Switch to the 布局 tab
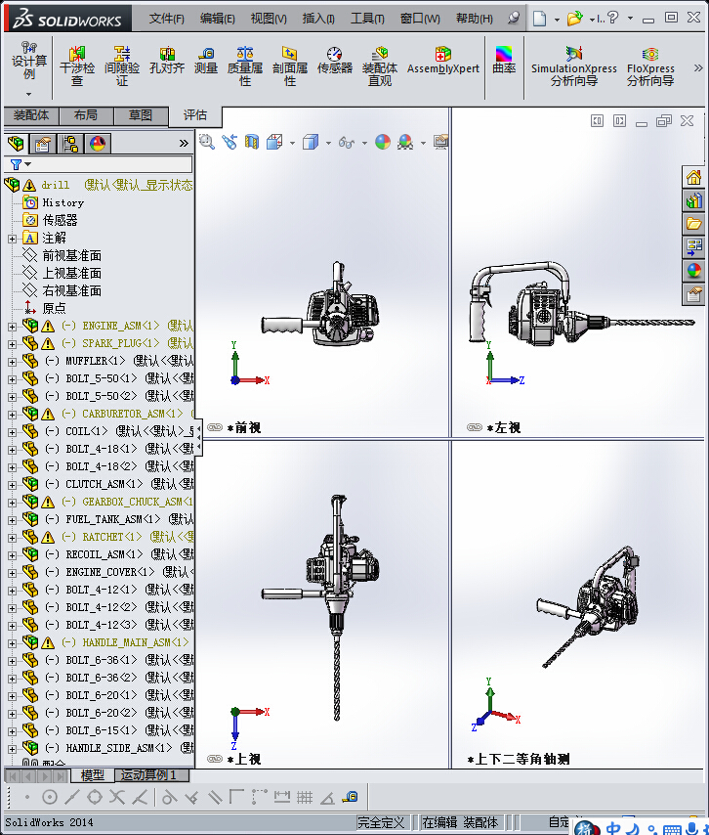The height and width of the screenshot is (835, 709). [86, 115]
